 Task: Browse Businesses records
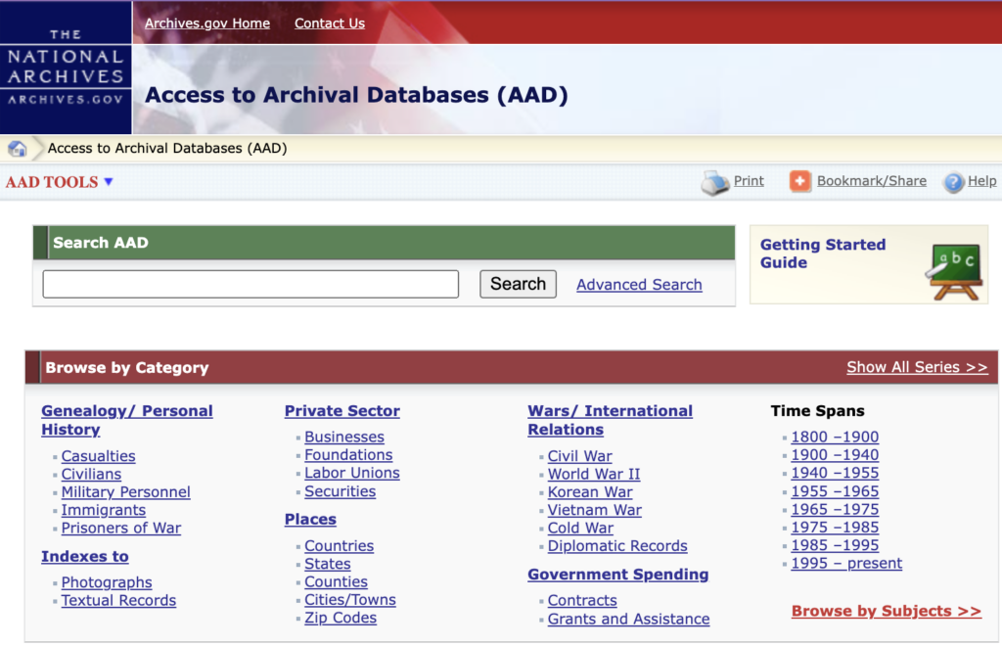click(344, 438)
